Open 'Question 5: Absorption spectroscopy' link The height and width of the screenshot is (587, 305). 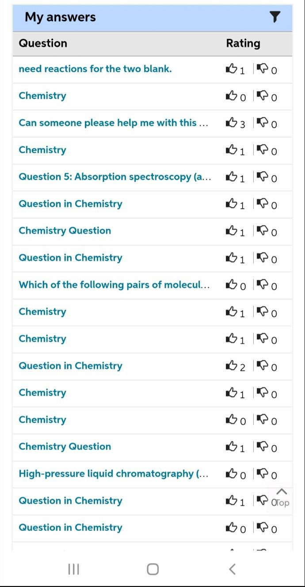115,177
